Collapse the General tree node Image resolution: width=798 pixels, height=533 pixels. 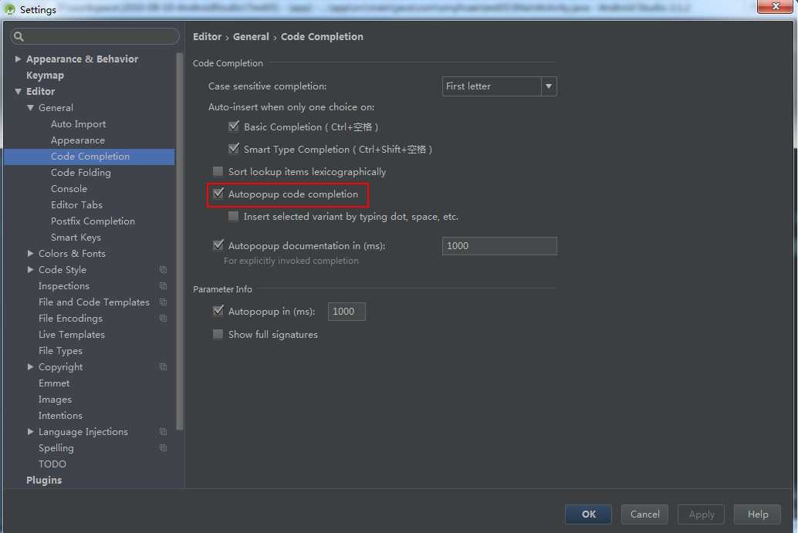(31, 108)
